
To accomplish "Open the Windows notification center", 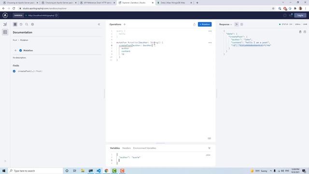I will coord(304,171).
